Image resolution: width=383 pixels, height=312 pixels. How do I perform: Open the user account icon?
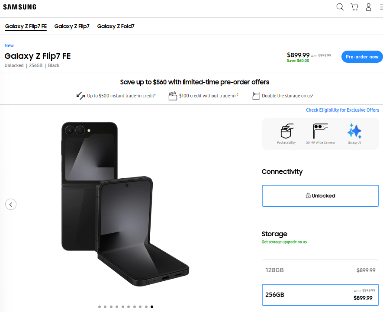pos(369,7)
